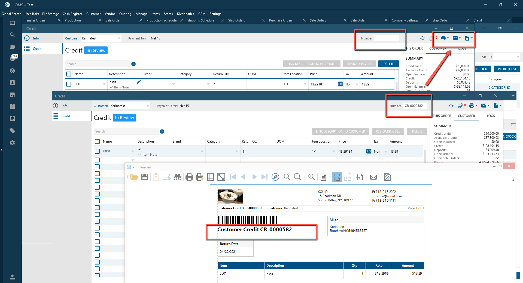Toggle select-all checkbox in front Credit grid

tap(97, 141)
